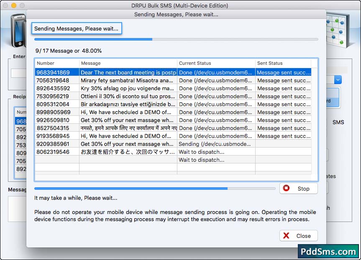Click the Current Status column header
Image resolution: width=361 pixels, height=260 pixels.
216,63
